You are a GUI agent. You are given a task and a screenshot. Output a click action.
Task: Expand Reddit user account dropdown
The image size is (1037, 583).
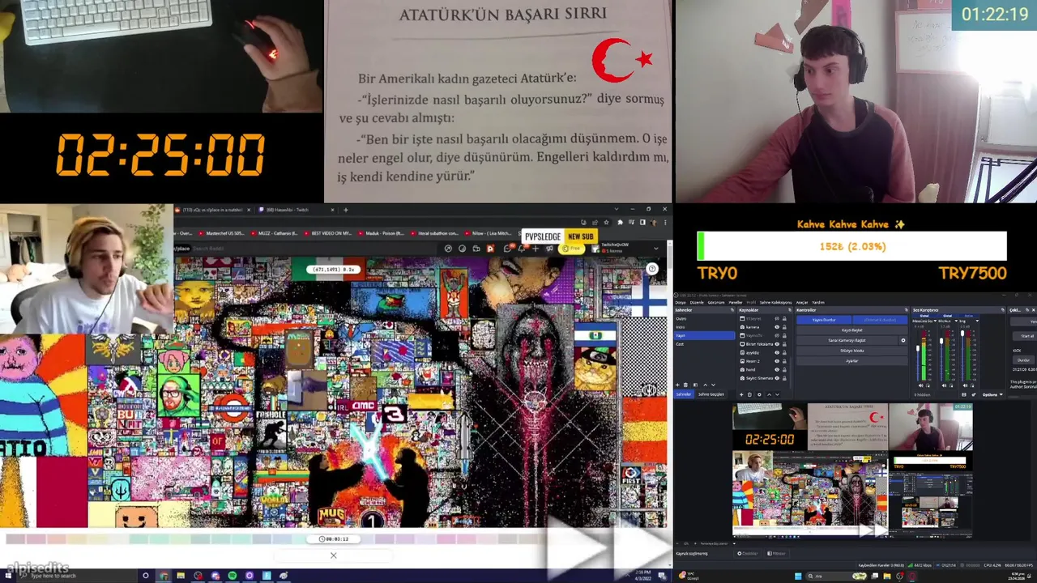pyautogui.click(x=656, y=249)
